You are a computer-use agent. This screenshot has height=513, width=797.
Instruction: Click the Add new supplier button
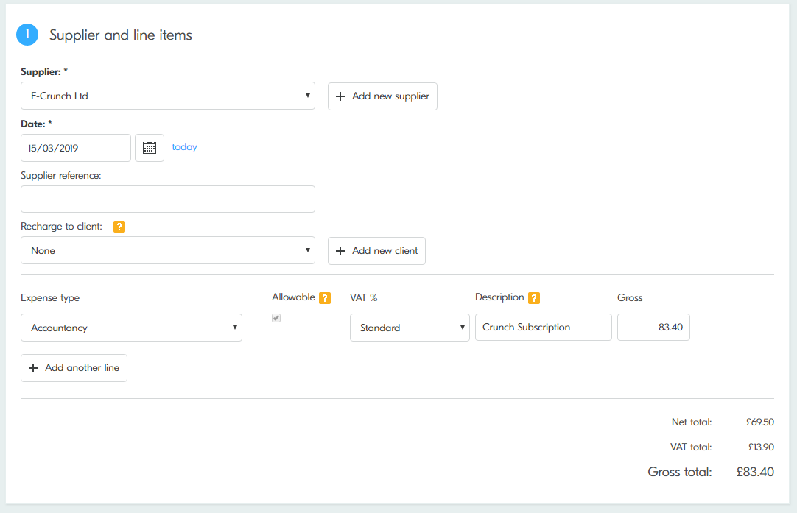(x=382, y=96)
